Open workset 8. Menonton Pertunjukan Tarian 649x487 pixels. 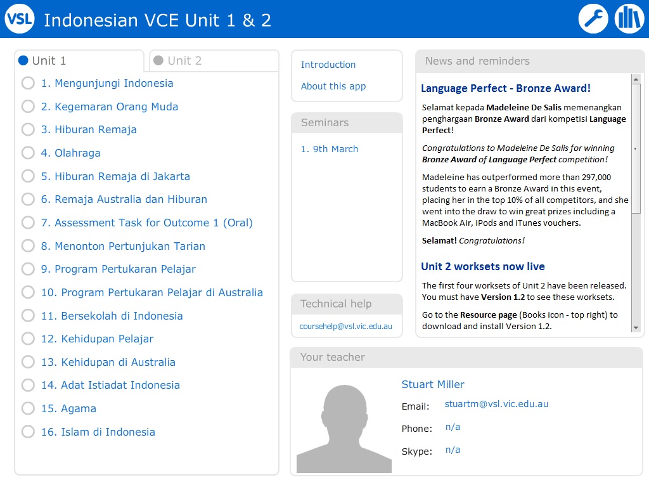[x=123, y=246]
